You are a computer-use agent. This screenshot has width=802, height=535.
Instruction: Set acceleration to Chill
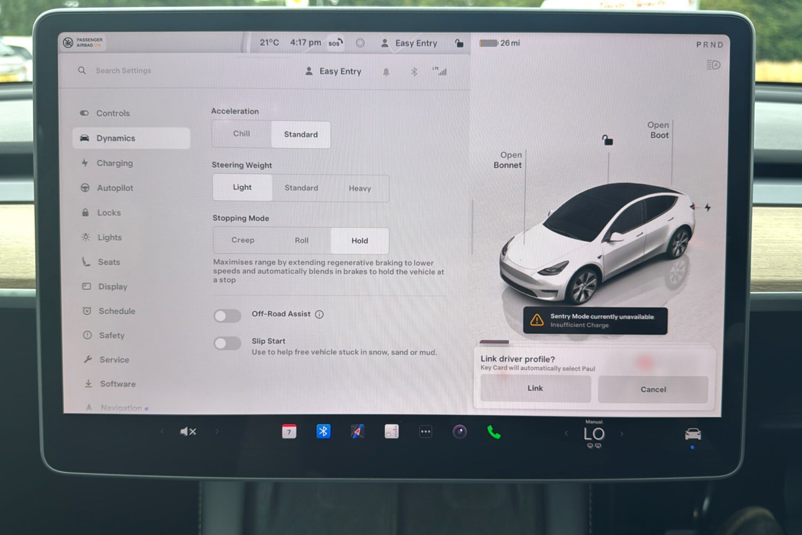pos(242,134)
